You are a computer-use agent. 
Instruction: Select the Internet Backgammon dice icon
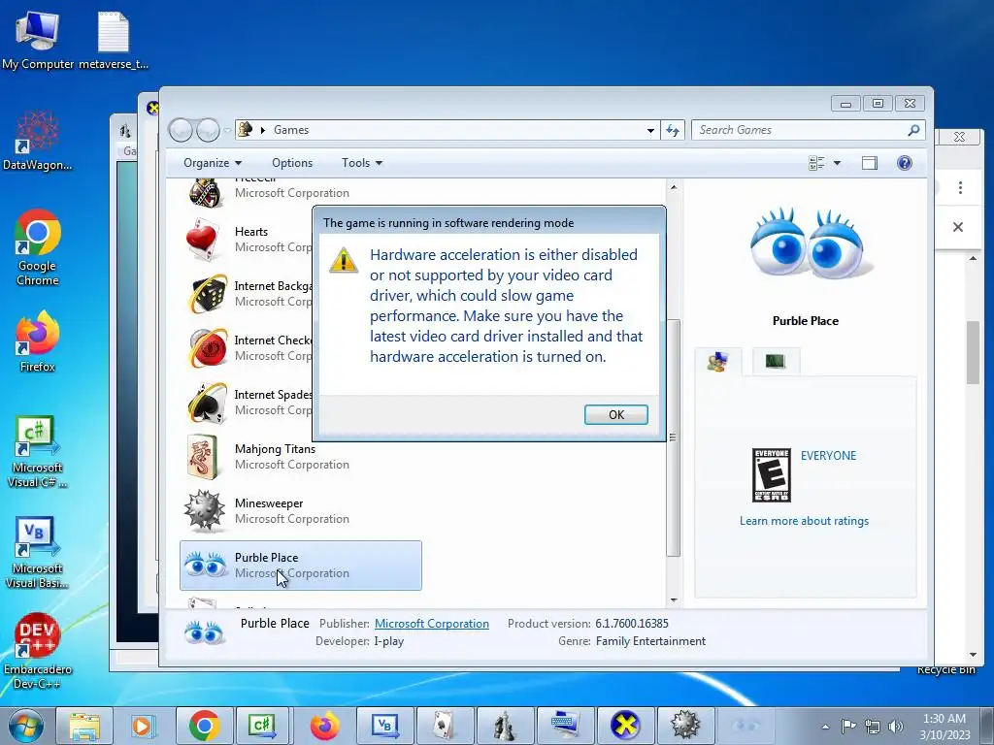tap(208, 294)
